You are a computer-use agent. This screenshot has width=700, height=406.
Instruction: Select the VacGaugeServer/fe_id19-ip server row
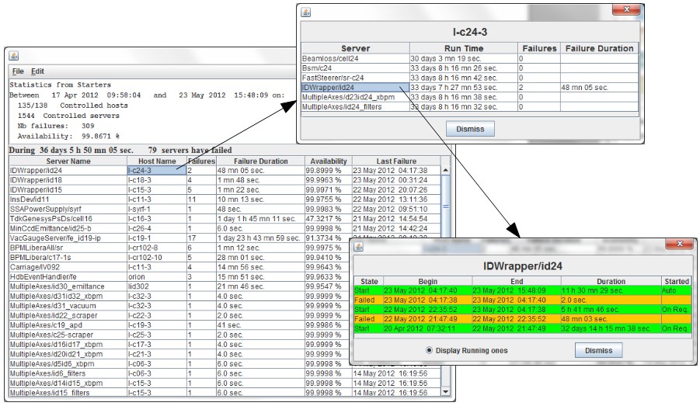[x=68, y=238]
